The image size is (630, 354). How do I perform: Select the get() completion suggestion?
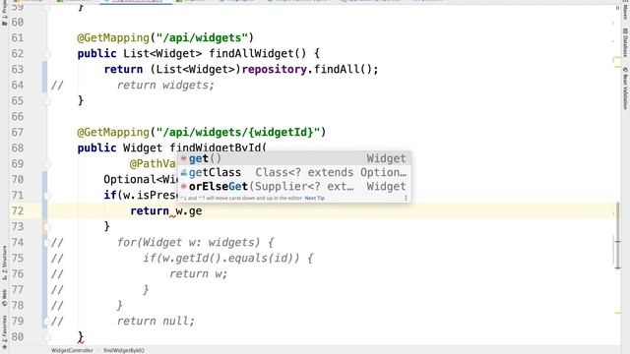(x=294, y=158)
